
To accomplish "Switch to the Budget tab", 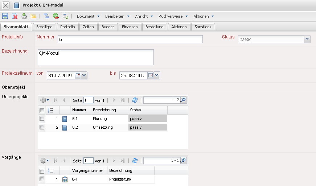I will coord(108,27).
